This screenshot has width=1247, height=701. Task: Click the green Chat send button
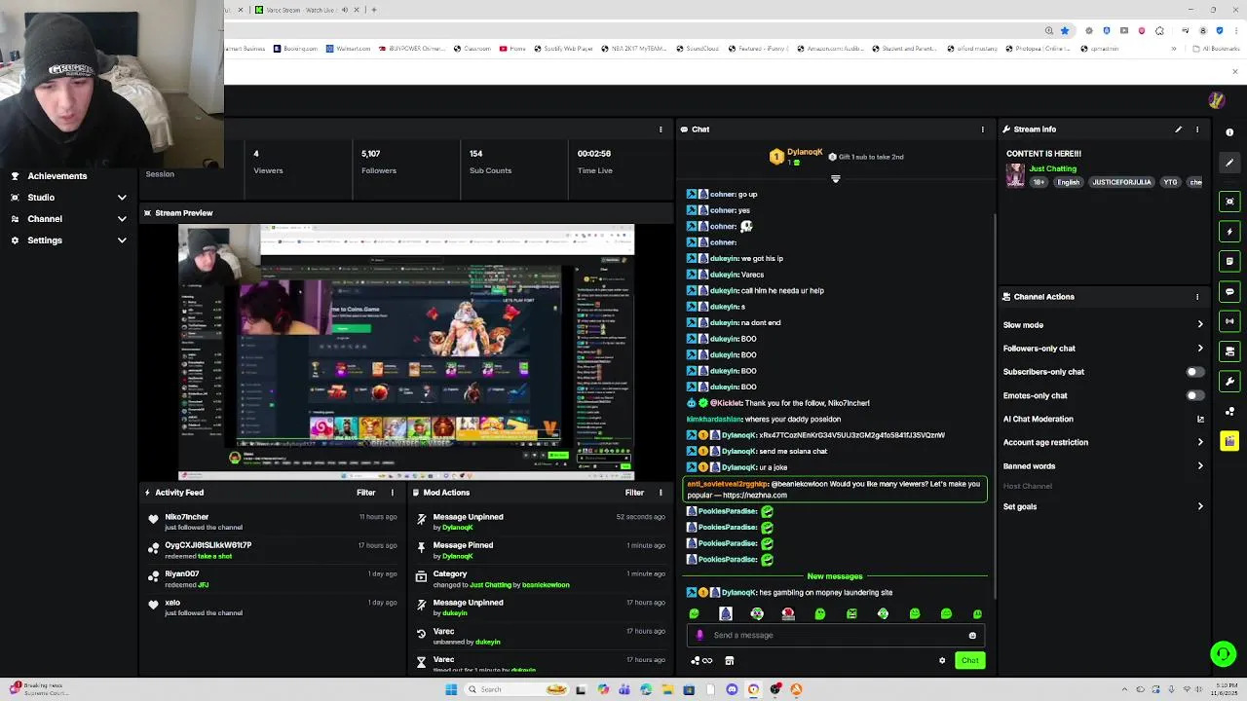pos(969,661)
